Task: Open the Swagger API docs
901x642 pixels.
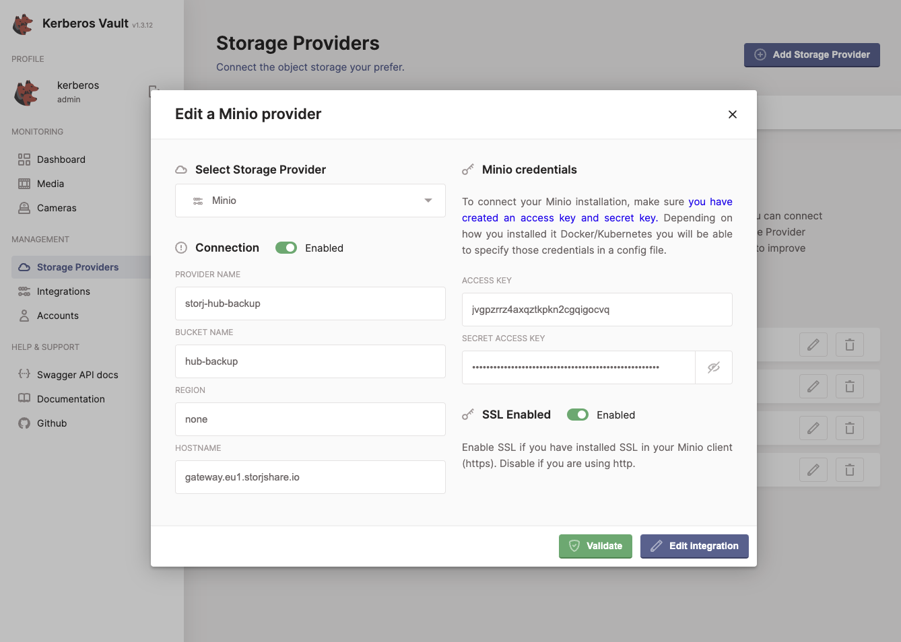Action: [76, 375]
